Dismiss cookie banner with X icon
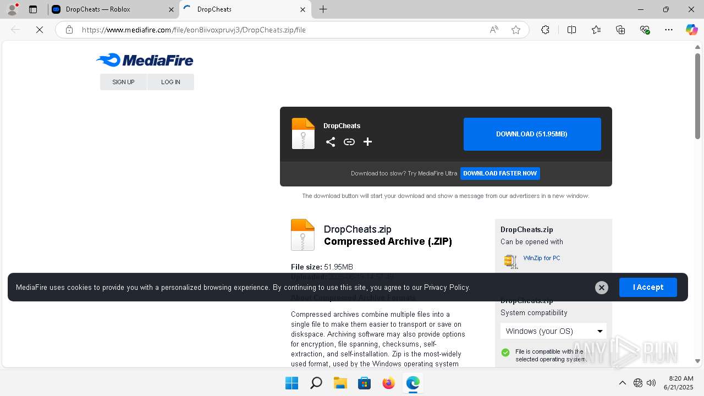This screenshot has height=396, width=704. point(602,287)
